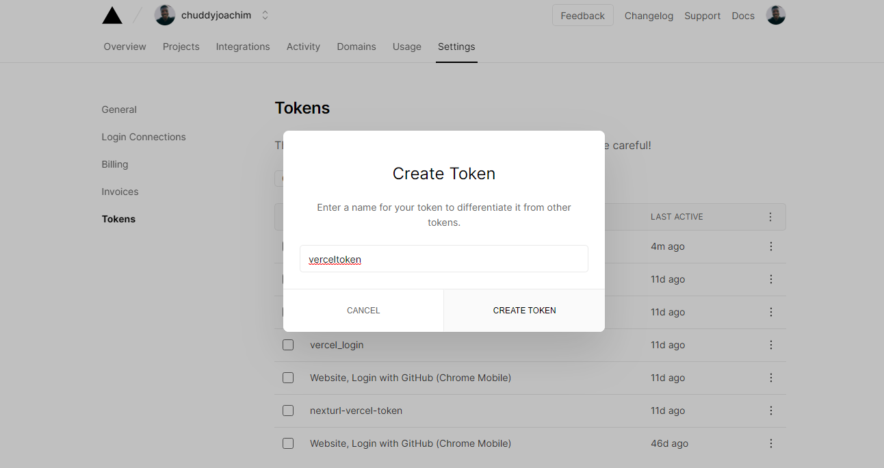The image size is (884, 468).
Task: Click chuddyjoachim's breadcrumb avatar
Action: pos(164,14)
